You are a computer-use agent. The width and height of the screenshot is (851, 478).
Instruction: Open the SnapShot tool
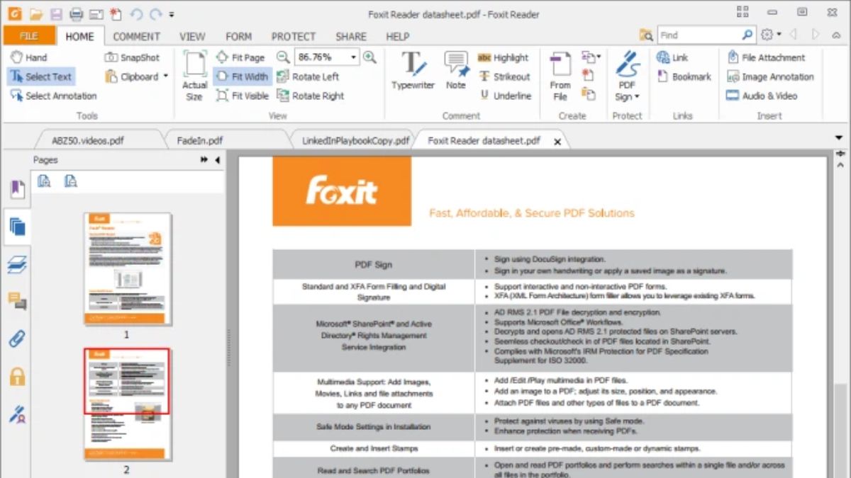(134, 57)
